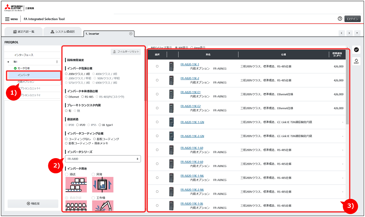
Task: Select the RS-485 communication radio button
Action: pos(82,97)
